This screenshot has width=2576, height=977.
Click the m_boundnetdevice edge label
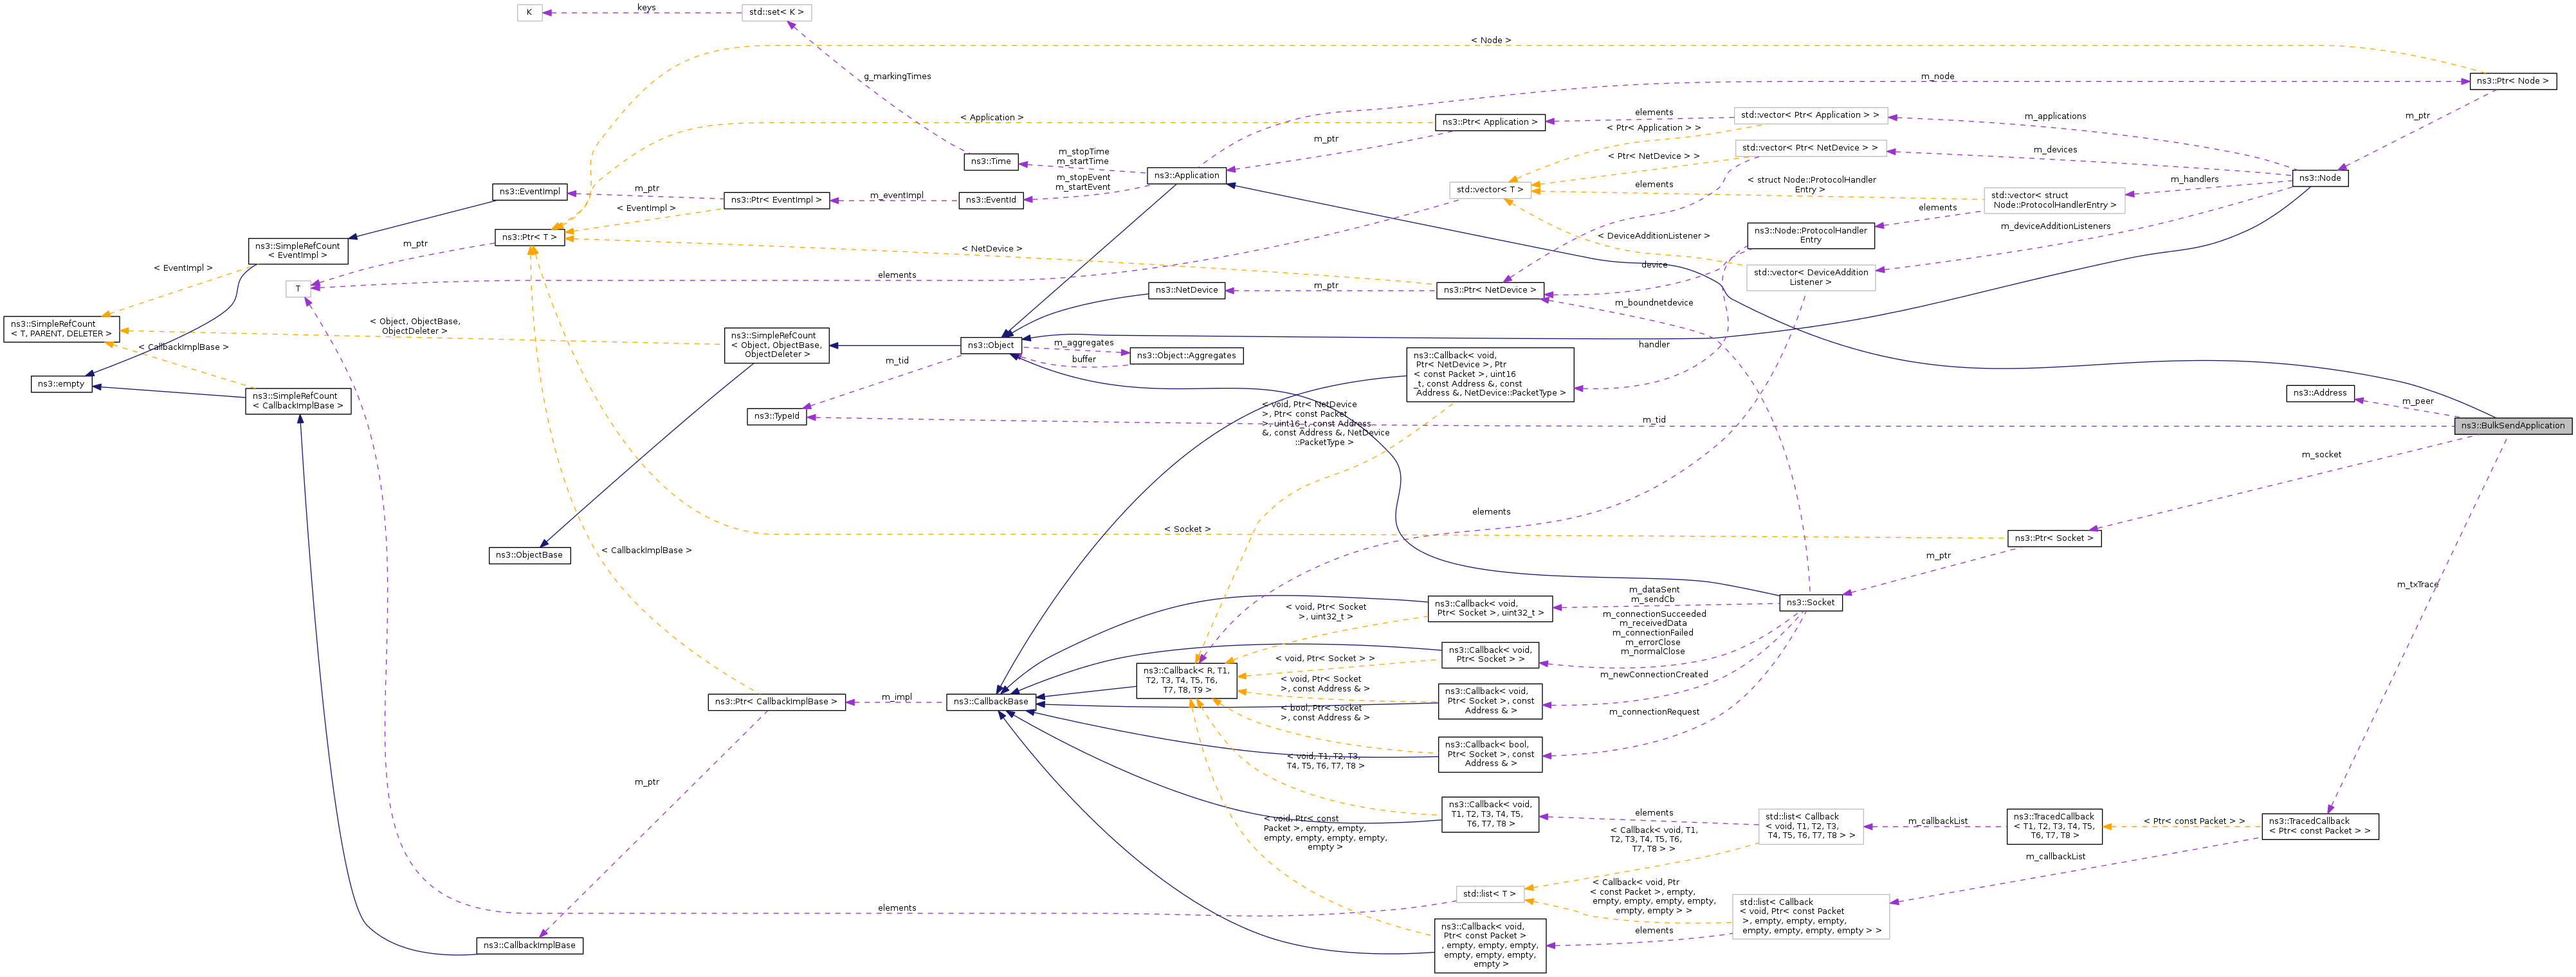click(x=1653, y=302)
